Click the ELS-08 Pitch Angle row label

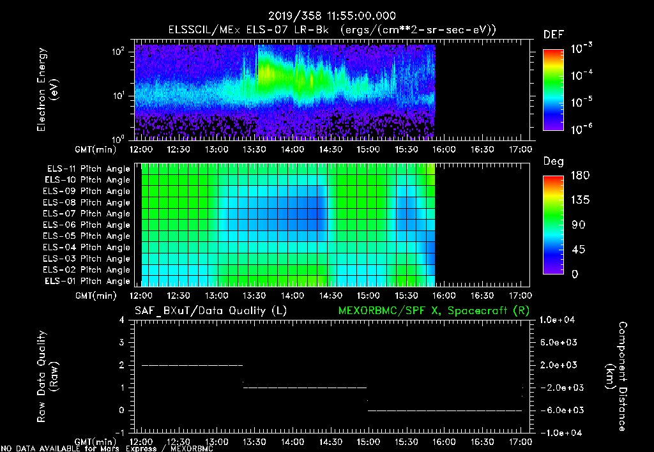(x=87, y=202)
